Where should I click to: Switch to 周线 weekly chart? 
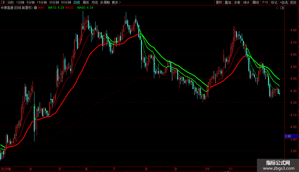tap(86, 2)
